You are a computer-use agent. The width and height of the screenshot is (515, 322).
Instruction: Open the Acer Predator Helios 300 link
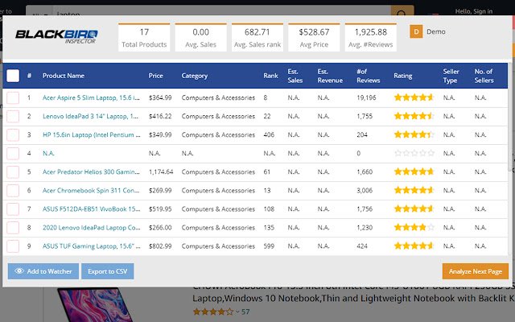click(x=91, y=171)
